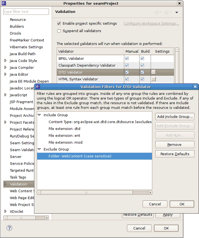Click Eclipse icon in Properties title bar
Screen dimensions: 199x238
[4, 3]
